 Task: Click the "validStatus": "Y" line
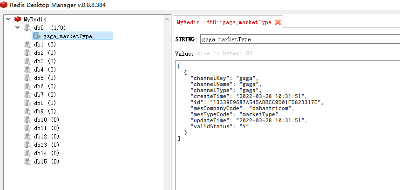(x=220, y=127)
